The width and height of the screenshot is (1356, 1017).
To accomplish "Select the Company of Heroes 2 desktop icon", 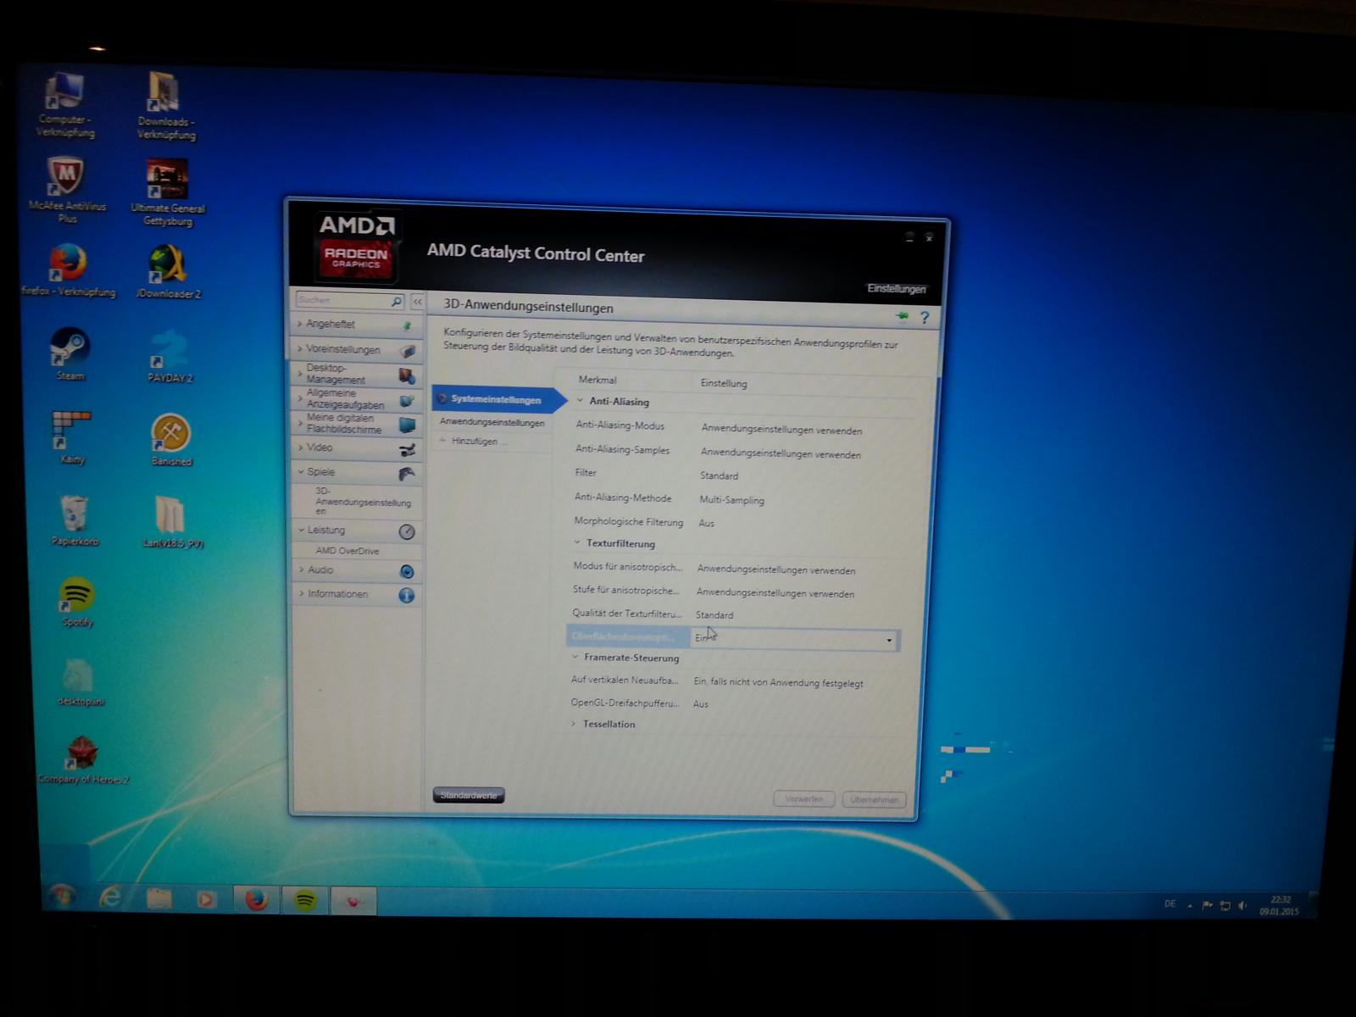I will click(x=83, y=760).
